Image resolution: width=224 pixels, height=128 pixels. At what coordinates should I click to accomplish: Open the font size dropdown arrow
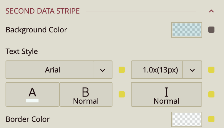pos(192,70)
